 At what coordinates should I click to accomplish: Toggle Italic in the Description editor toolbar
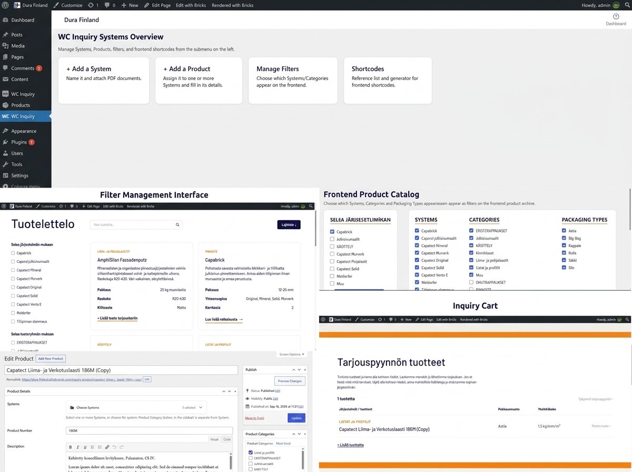pyautogui.click(x=78, y=447)
